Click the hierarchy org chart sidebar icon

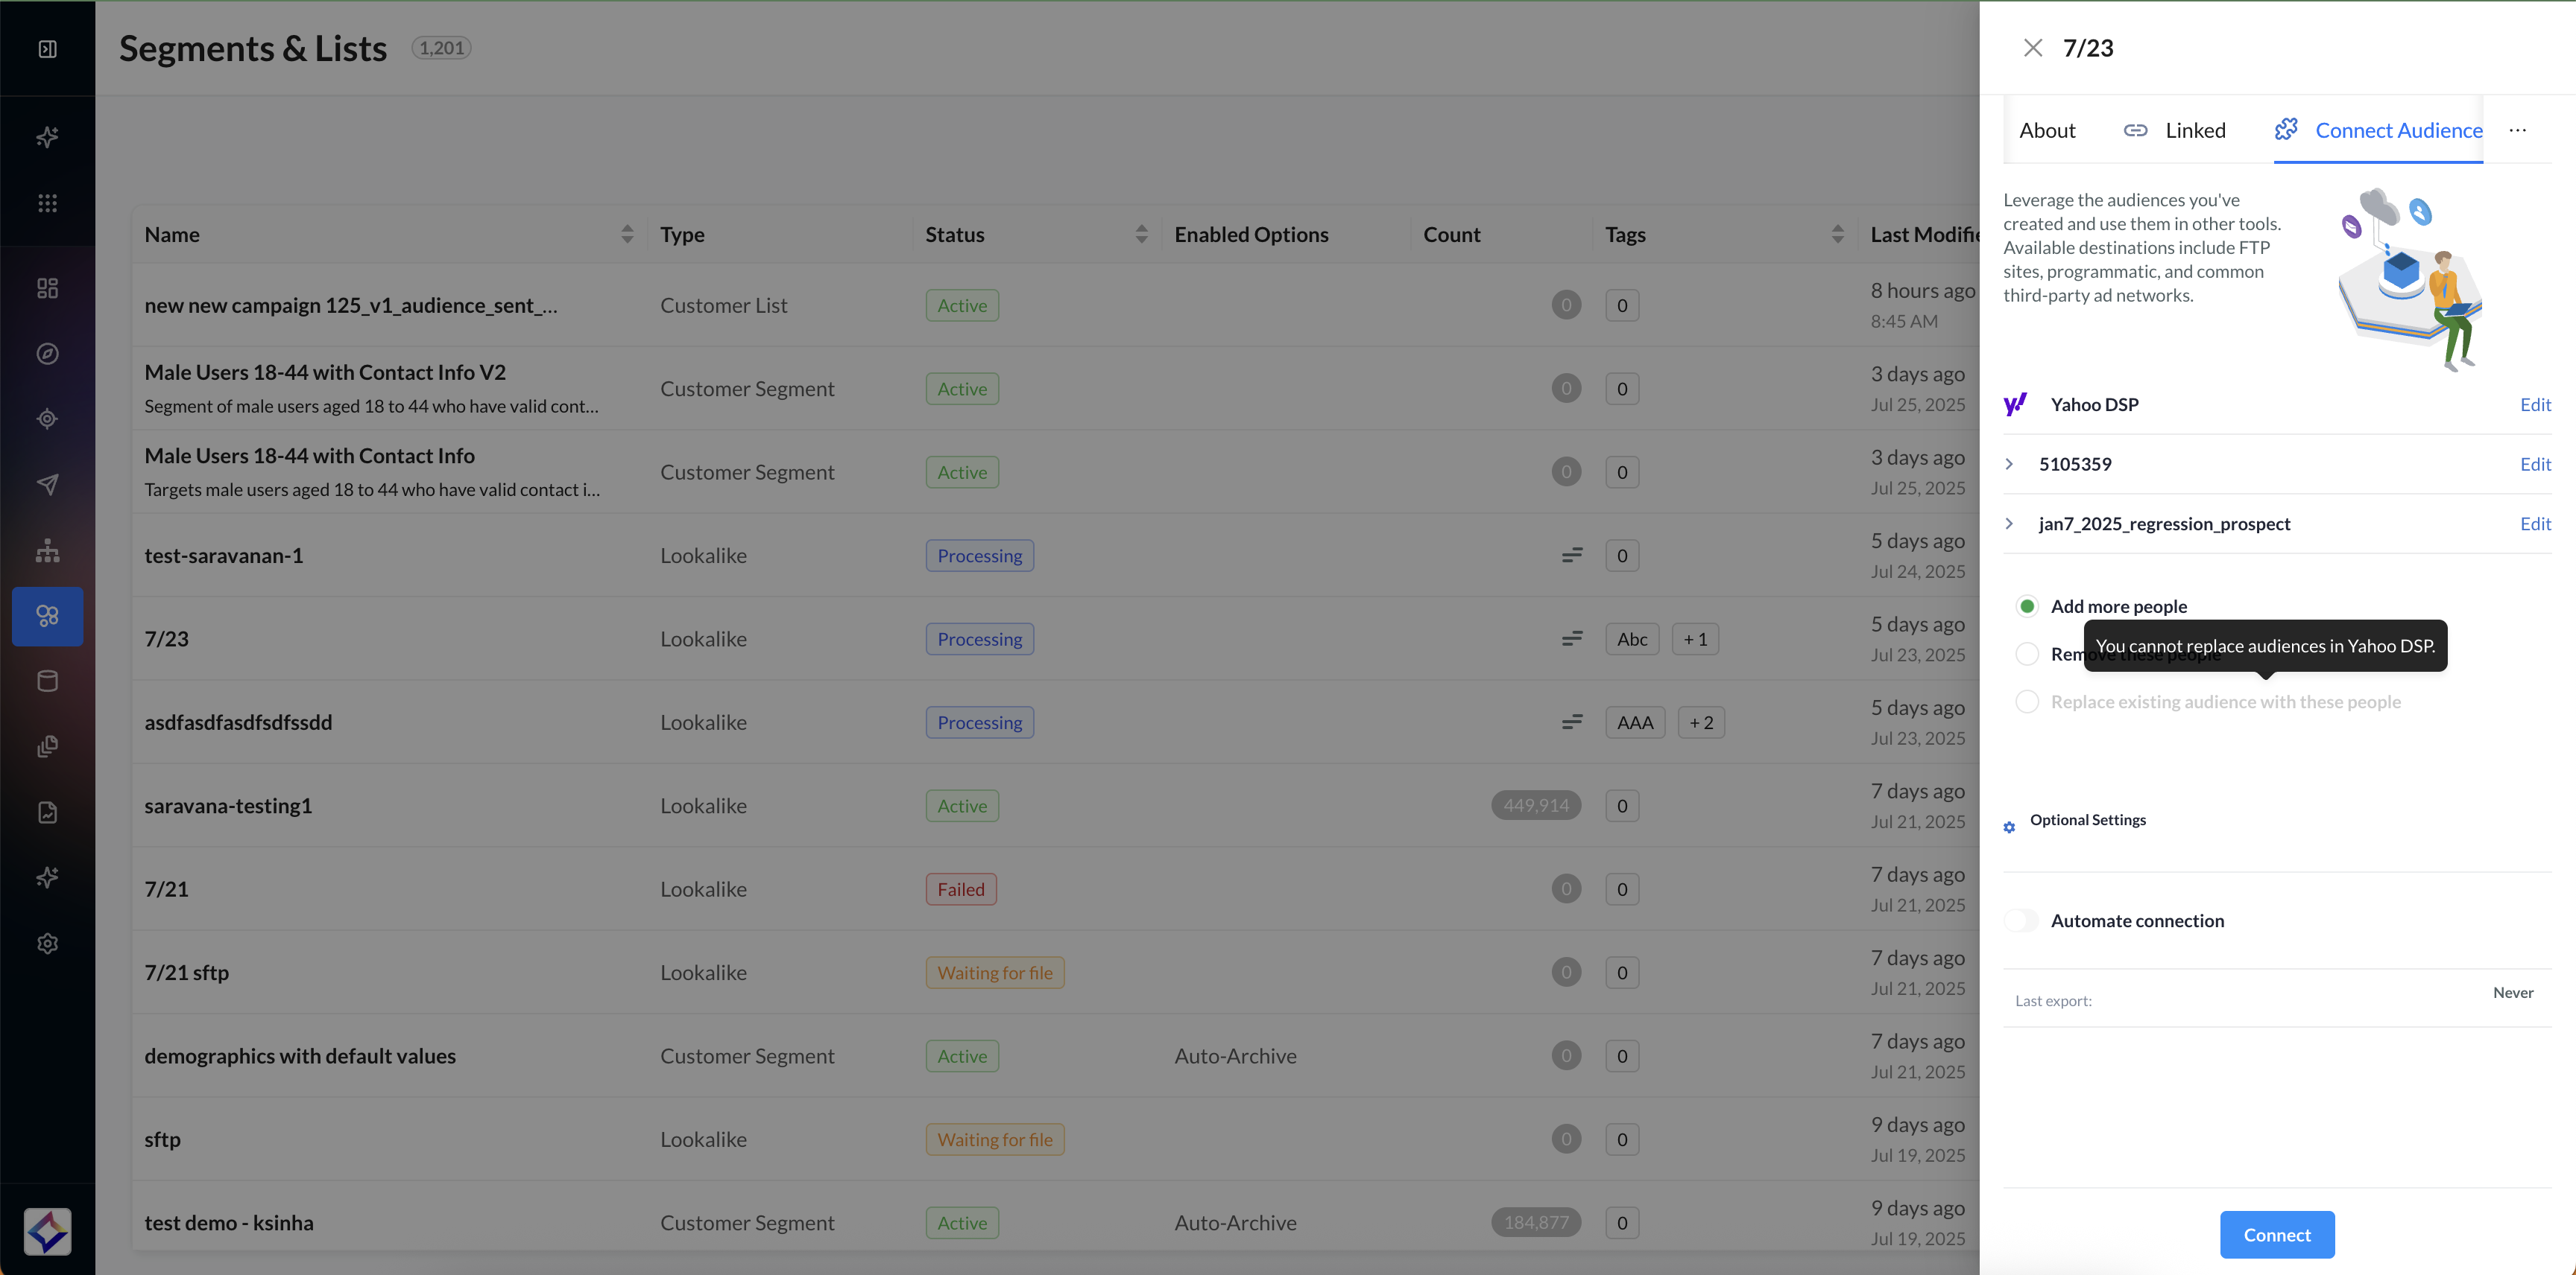coord(47,550)
